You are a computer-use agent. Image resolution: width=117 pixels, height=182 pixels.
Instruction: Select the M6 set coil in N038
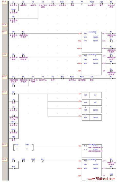111,71
